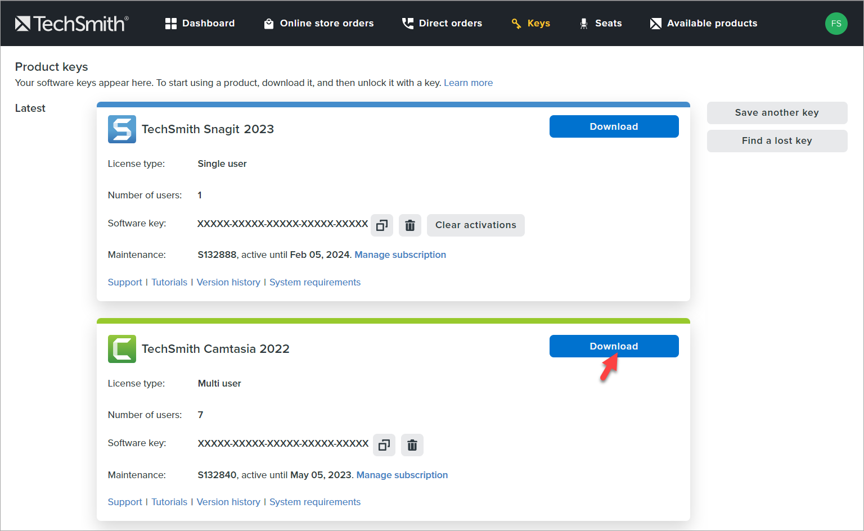Copy the Camtasia 2022 software key
Image resolution: width=864 pixels, height=531 pixels.
(384, 444)
